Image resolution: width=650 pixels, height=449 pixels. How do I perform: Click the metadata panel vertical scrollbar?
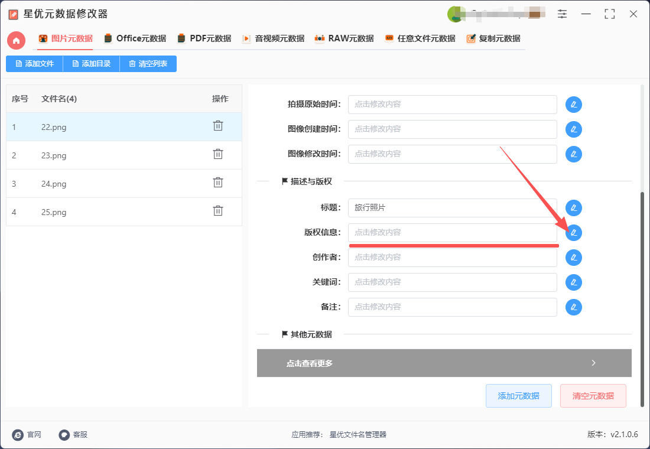[642, 298]
